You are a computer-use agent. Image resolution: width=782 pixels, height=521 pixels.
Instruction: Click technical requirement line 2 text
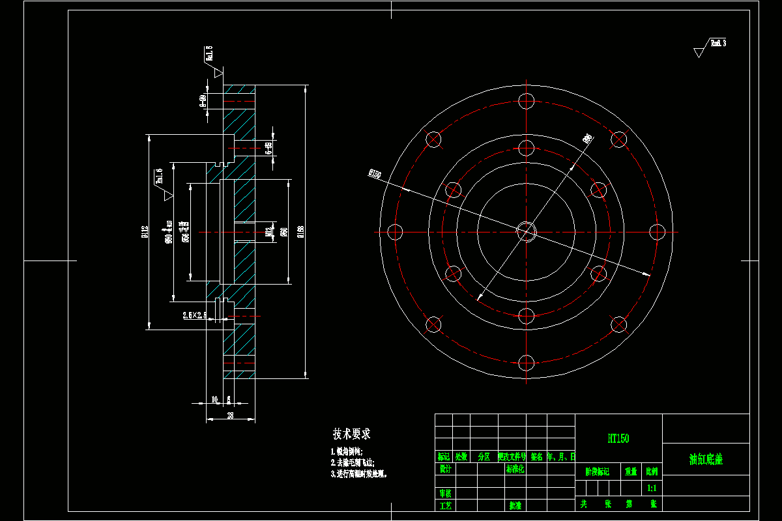353,462
